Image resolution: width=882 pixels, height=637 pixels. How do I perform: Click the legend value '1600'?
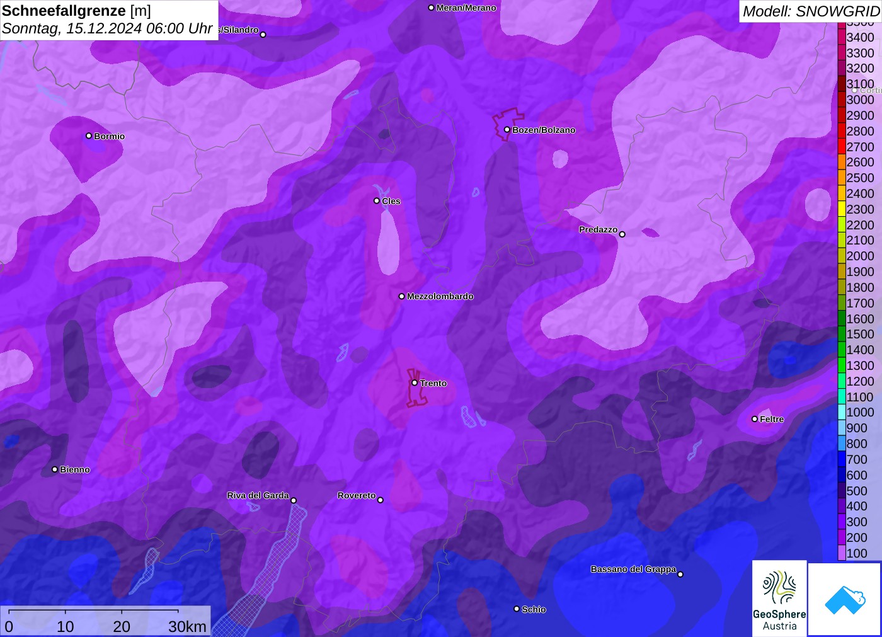[860, 319]
